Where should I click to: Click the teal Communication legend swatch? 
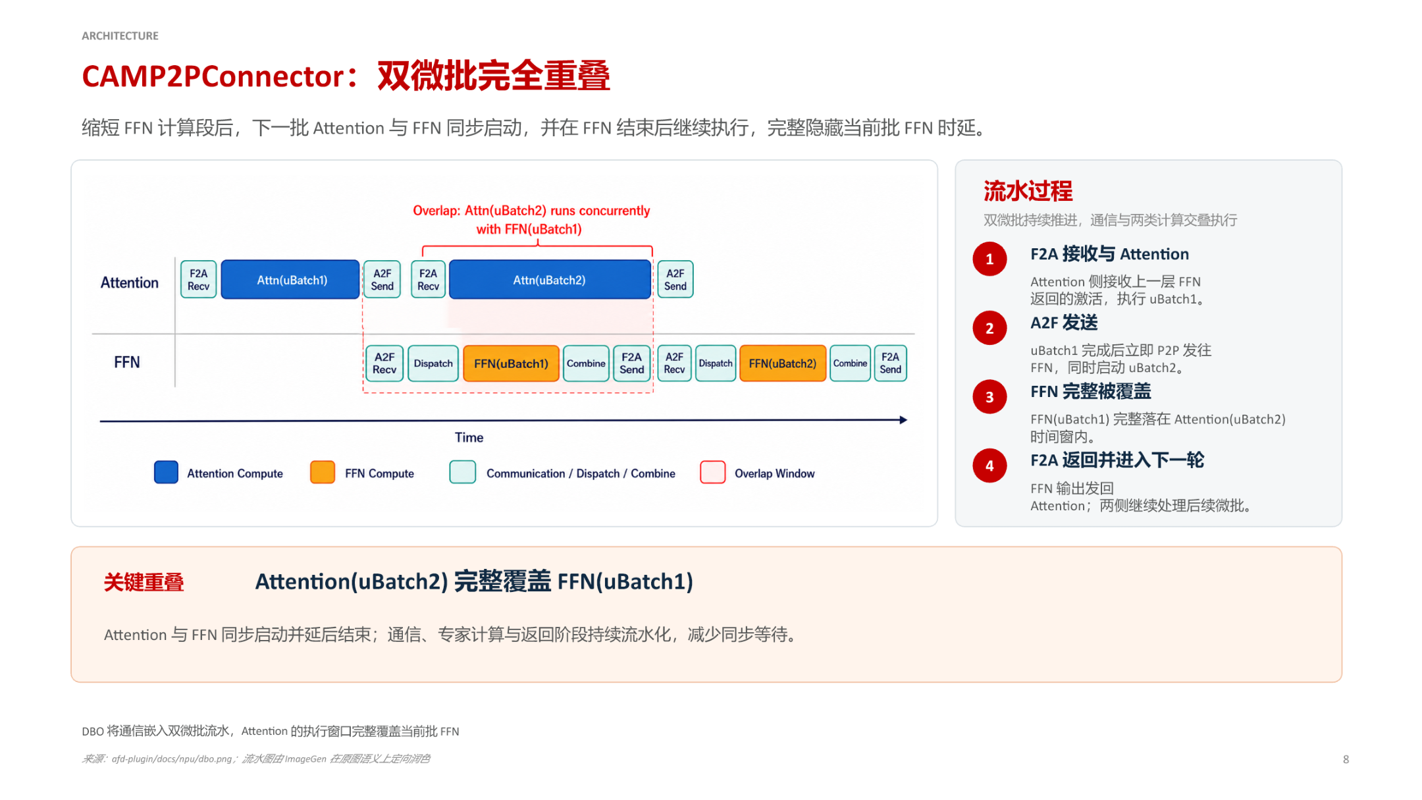click(463, 473)
